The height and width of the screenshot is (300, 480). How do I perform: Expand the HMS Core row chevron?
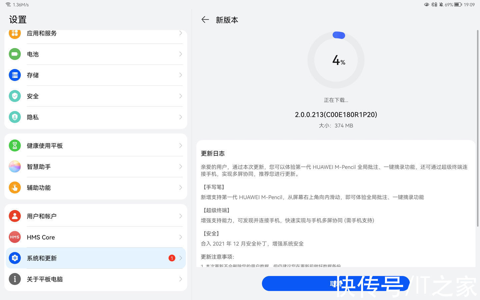[180, 237]
